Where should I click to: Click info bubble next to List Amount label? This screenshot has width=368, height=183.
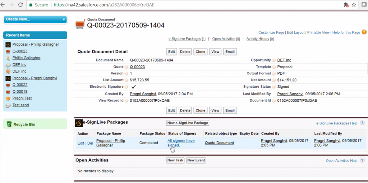tap(126, 80)
